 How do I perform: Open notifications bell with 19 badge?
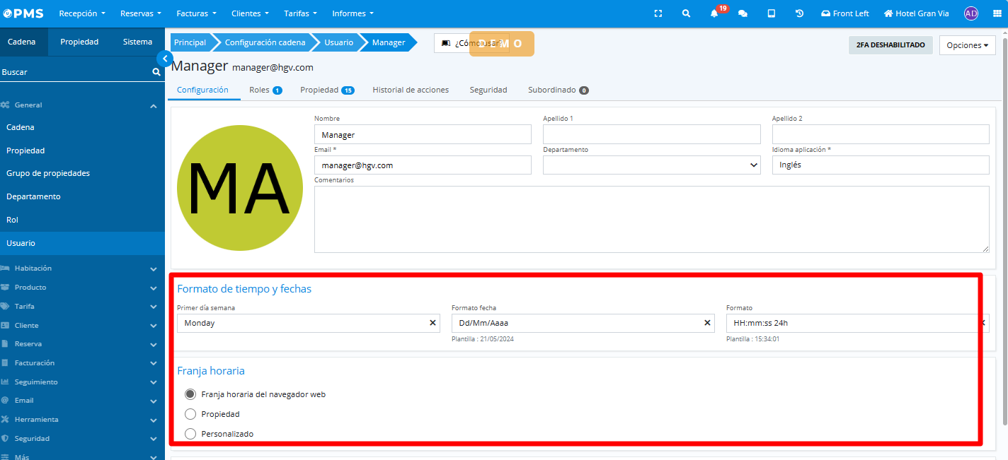coord(714,13)
